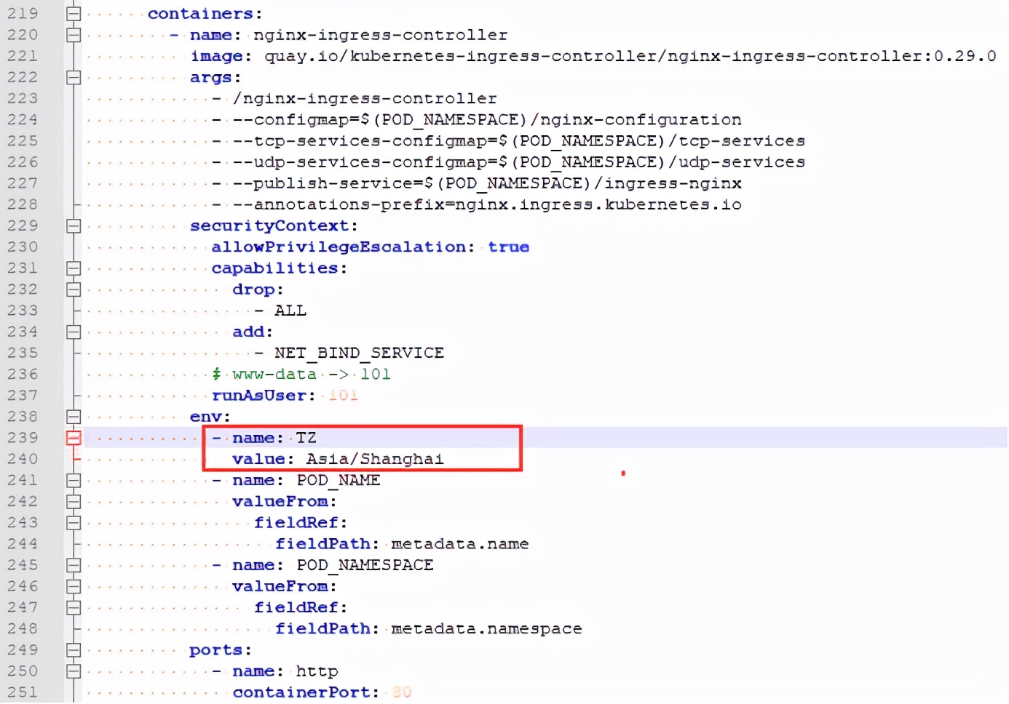Image resolution: width=1009 pixels, height=704 pixels.
Task: Click the quay.io image path value
Action: click(x=630, y=56)
